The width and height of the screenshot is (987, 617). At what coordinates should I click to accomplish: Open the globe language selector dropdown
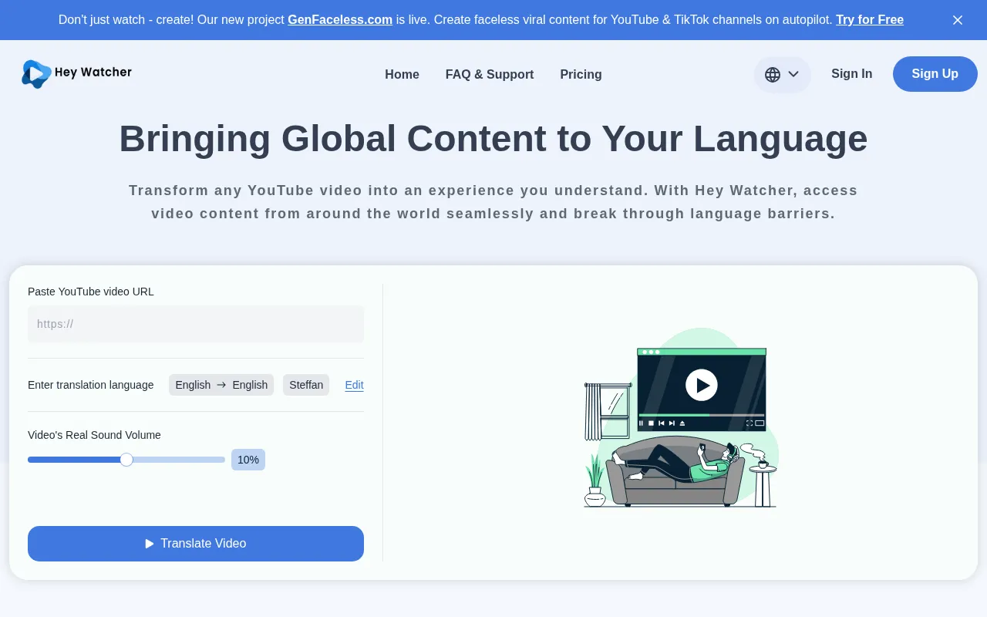pyautogui.click(x=782, y=75)
